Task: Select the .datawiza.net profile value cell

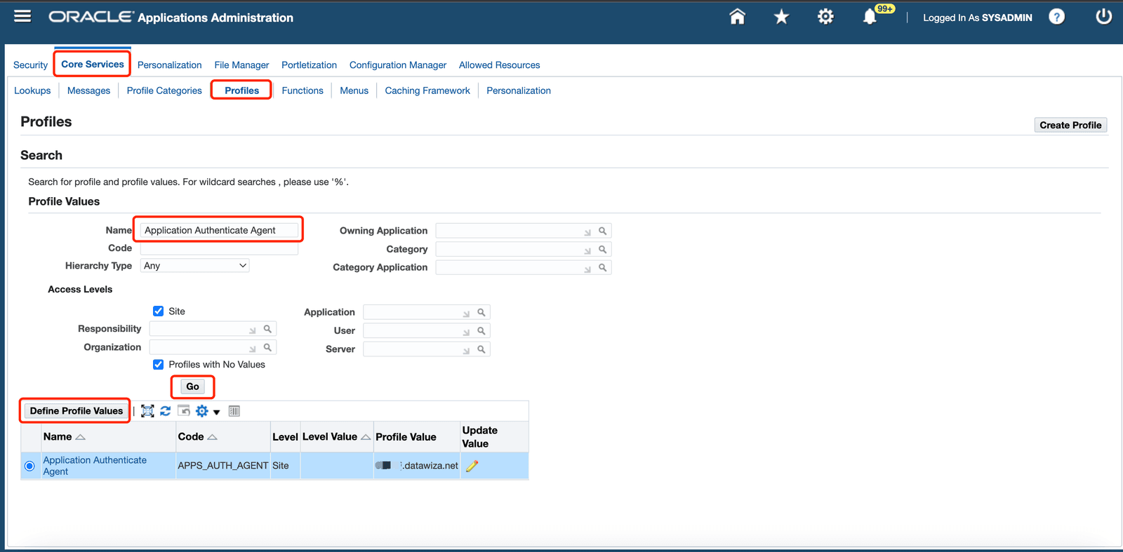Action: [417, 466]
